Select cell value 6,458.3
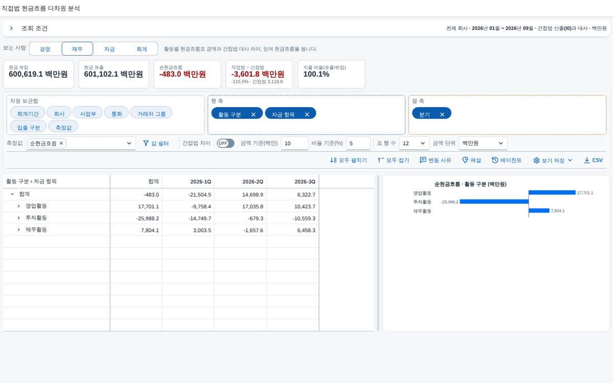Viewport: 613px width, 383px height. pos(293,230)
